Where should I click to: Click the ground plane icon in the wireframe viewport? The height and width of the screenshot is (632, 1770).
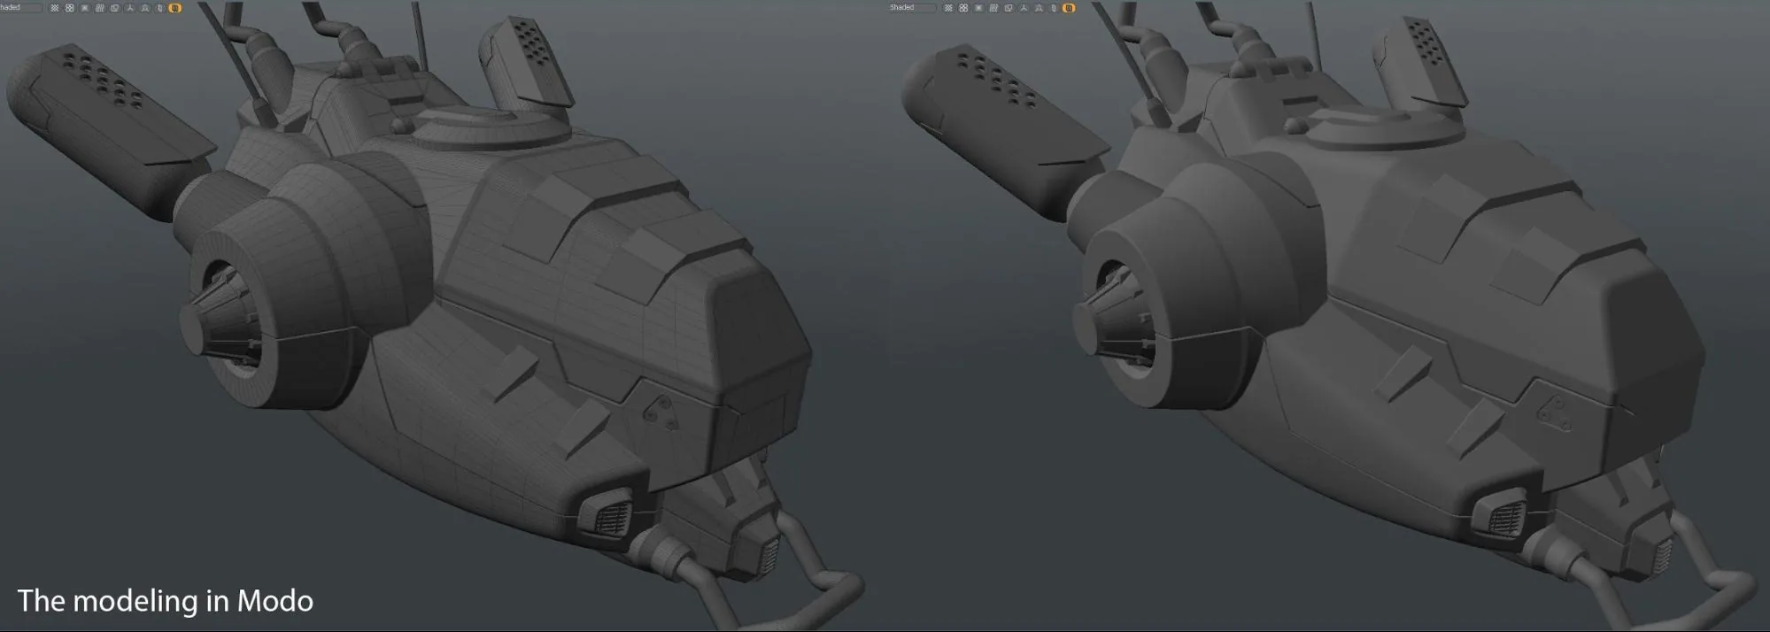(145, 8)
